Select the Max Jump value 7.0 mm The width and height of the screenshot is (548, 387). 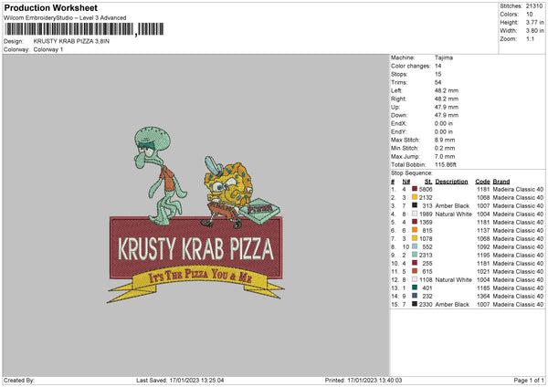(445, 156)
